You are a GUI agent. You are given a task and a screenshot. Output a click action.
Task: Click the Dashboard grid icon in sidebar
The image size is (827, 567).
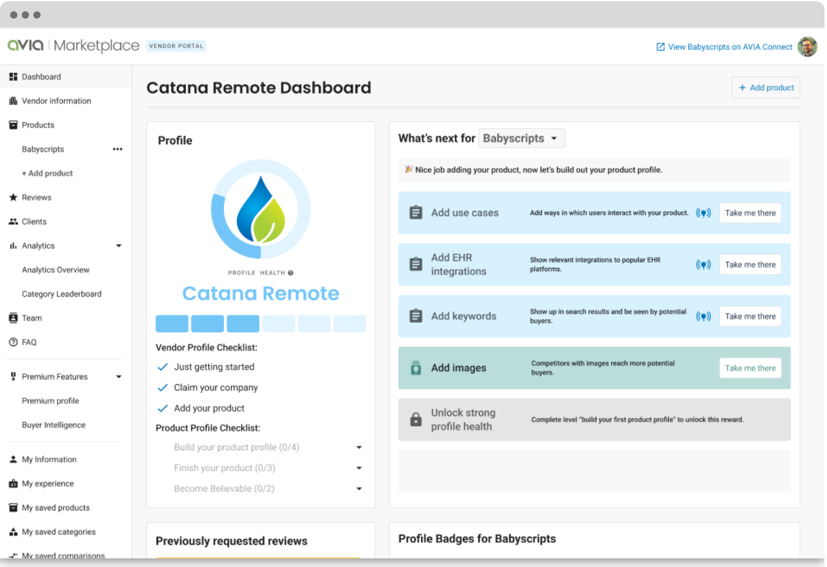[13, 77]
